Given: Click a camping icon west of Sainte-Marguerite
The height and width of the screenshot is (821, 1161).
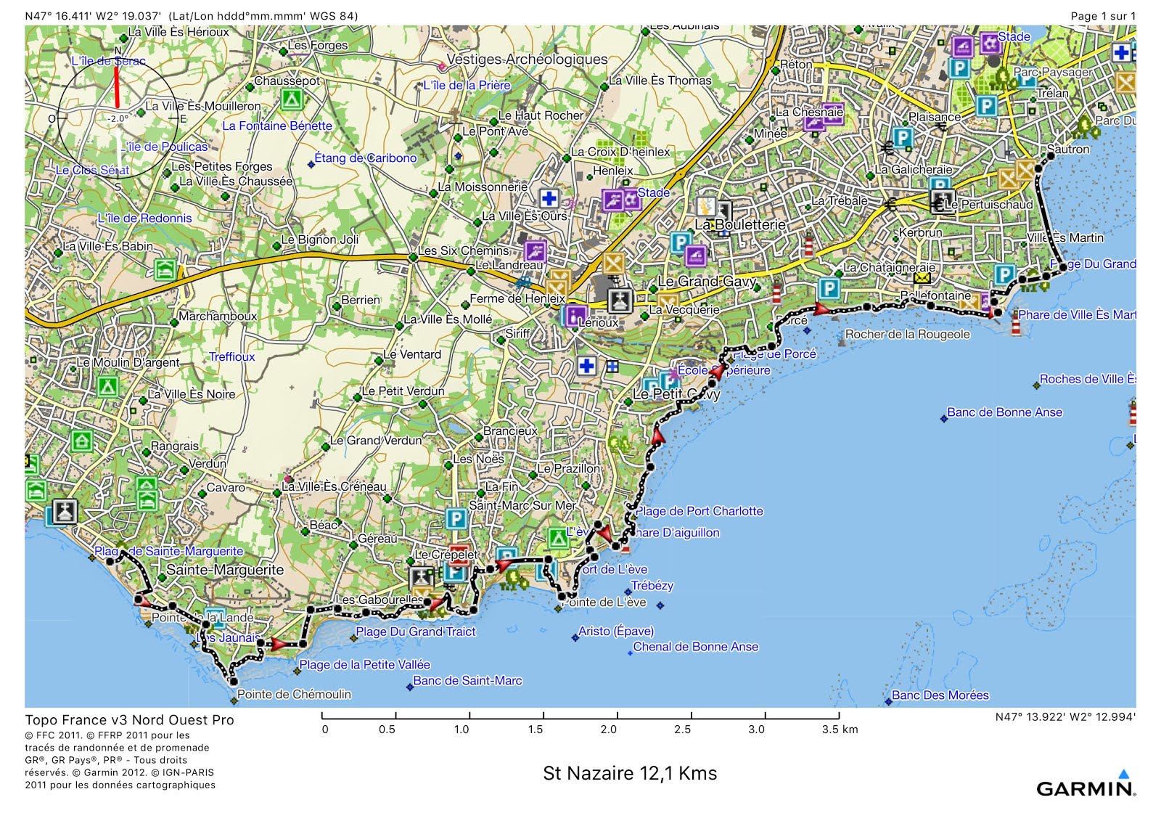Looking at the screenshot, I should coord(147,485).
